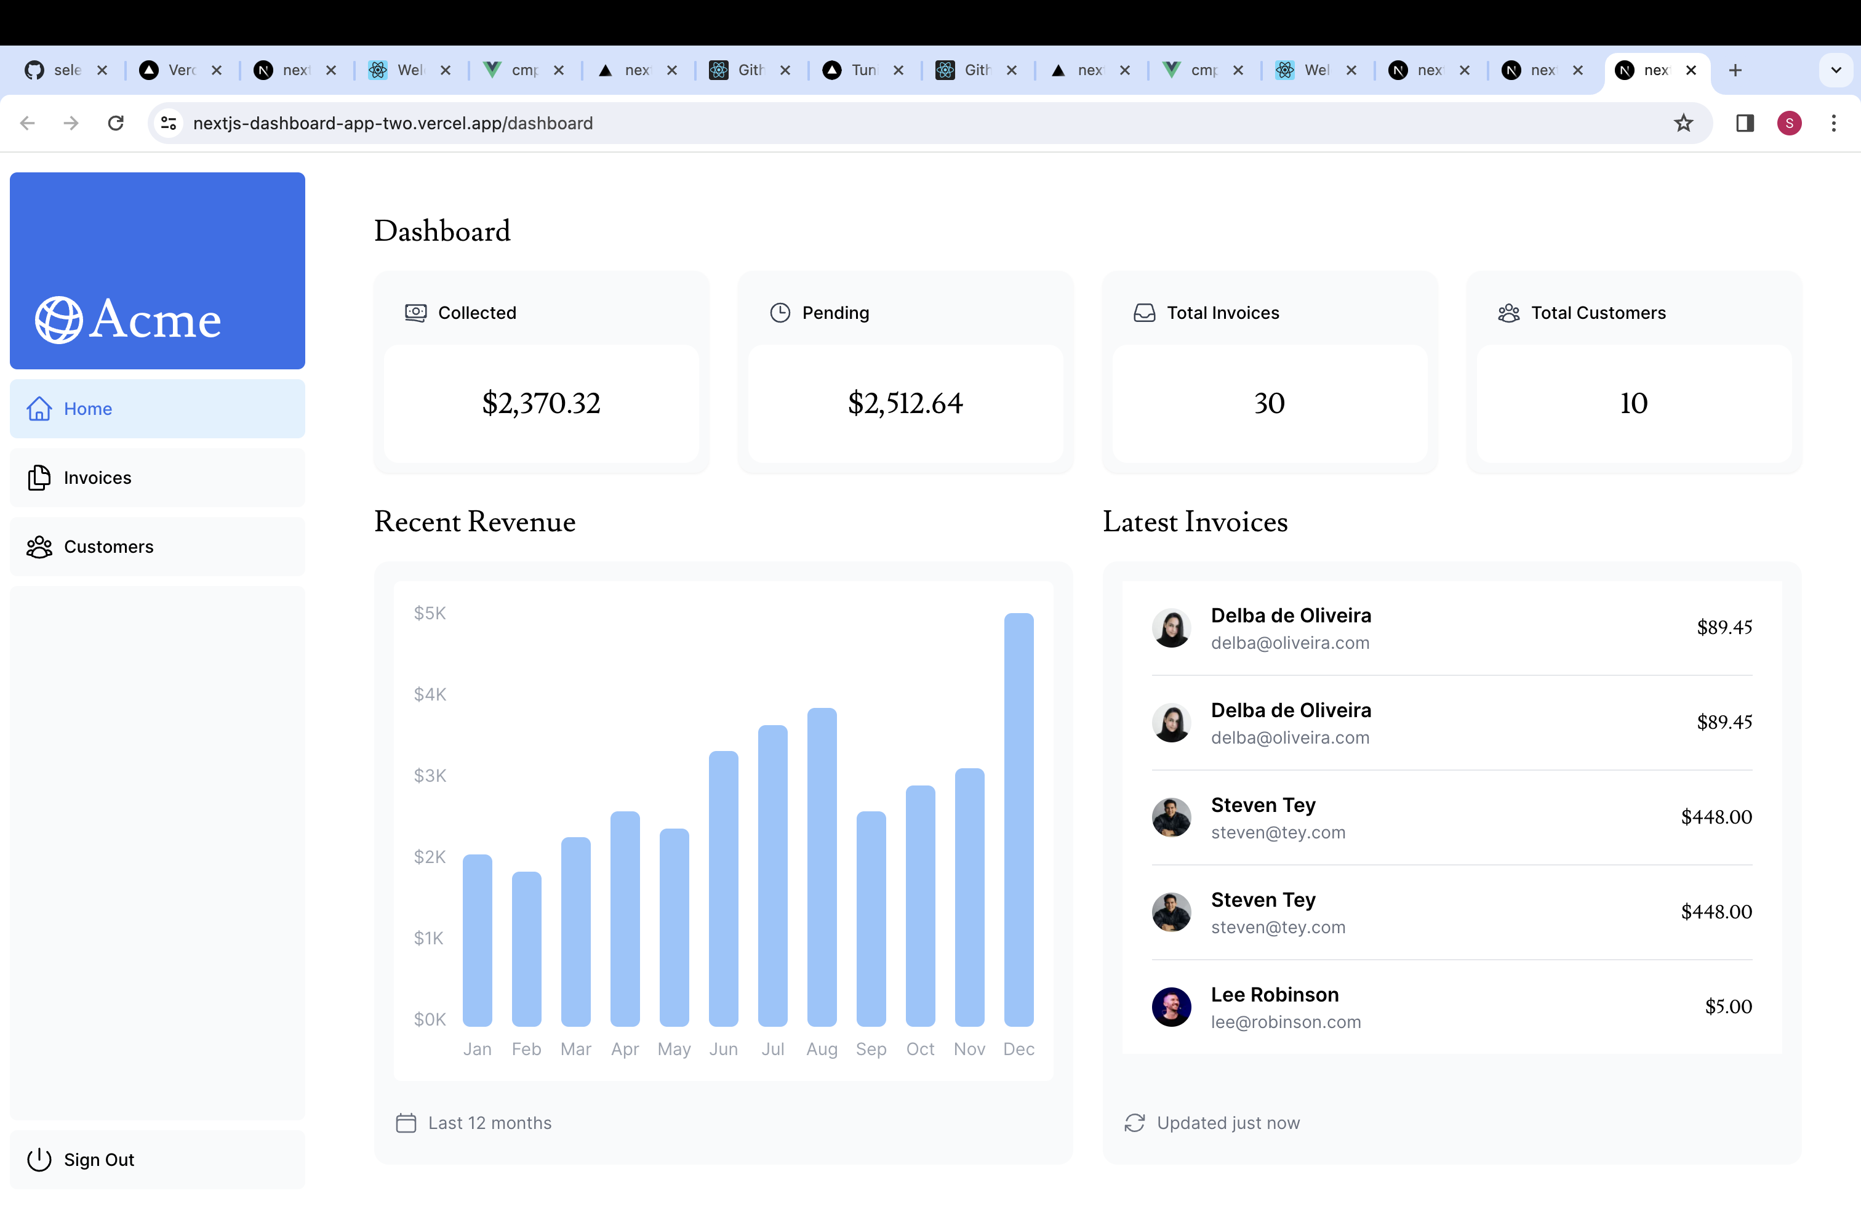Click the refresh icon beside Updated just now
The width and height of the screenshot is (1861, 1209).
pos(1135,1122)
